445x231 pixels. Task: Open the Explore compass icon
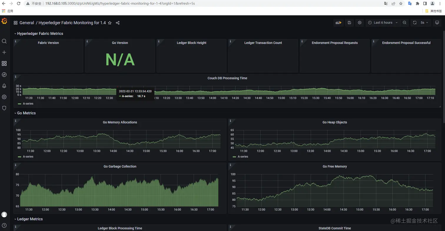(4, 75)
